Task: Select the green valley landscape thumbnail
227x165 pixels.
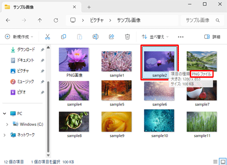Action: point(202,61)
